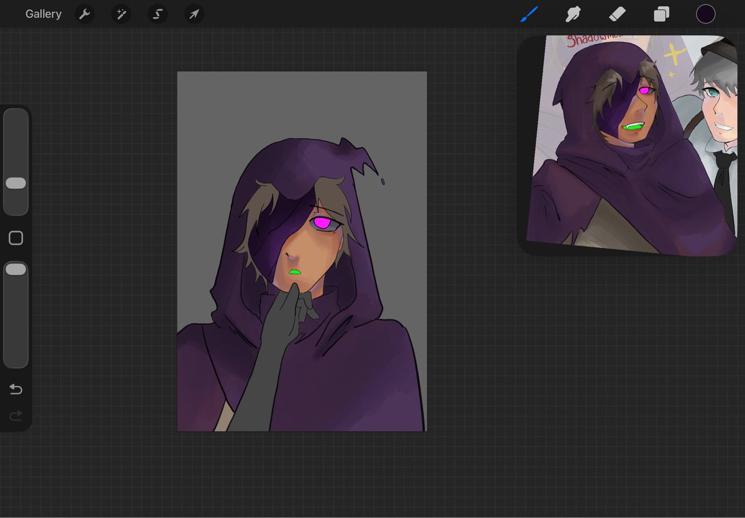Click the brush opacity slider handle
The height and width of the screenshot is (518, 745).
pyautogui.click(x=16, y=269)
